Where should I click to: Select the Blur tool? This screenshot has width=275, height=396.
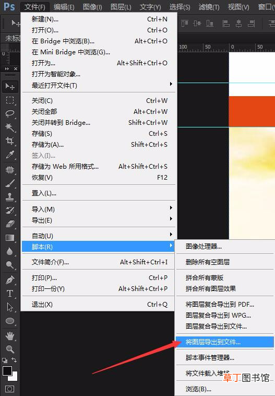pos(10,251)
